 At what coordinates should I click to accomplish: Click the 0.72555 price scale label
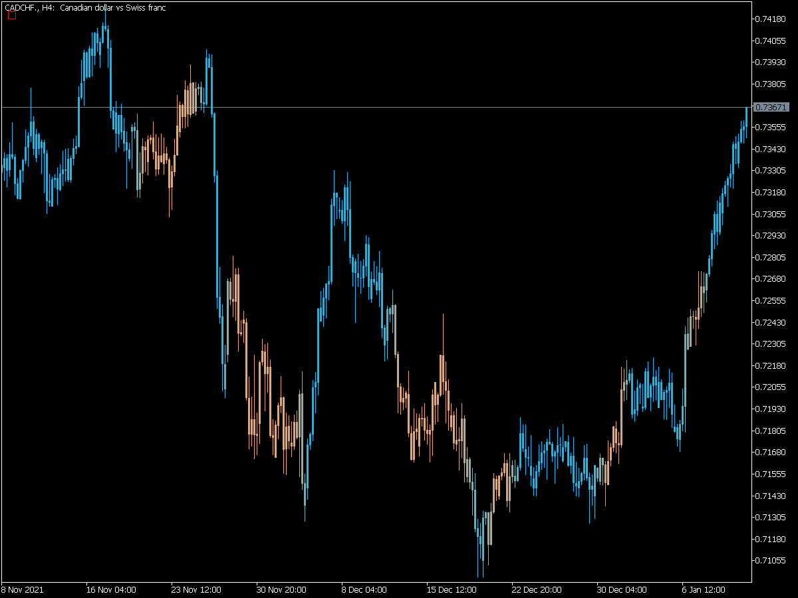point(771,301)
